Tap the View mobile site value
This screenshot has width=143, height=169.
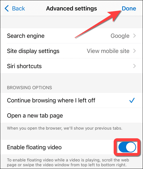coord(108,51)
